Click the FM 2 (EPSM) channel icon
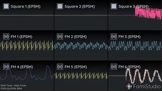Screen dimensions: 162x91 tap(60, 37)
